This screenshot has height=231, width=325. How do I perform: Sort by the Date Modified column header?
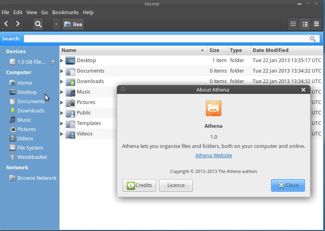(287, 50)
